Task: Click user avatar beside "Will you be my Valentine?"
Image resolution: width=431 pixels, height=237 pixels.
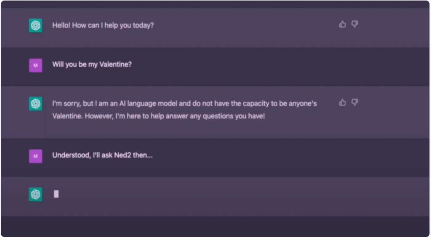Action: click(x=36, y=65)
